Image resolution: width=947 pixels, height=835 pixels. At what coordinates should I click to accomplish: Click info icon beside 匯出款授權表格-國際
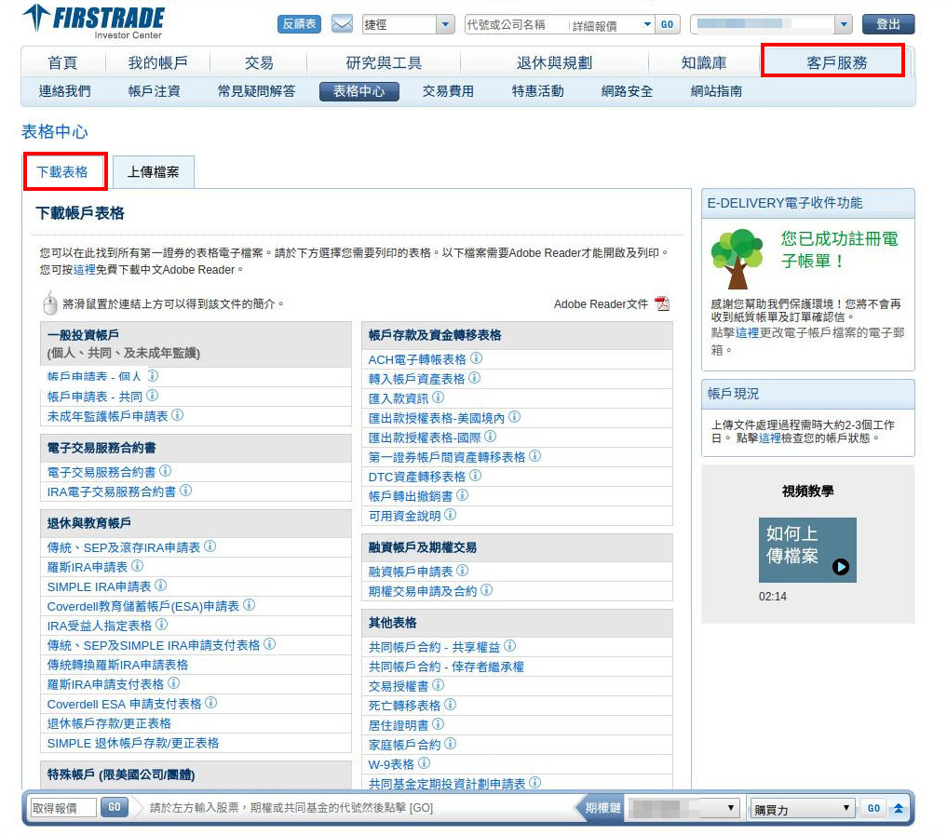tap(491, 436)
